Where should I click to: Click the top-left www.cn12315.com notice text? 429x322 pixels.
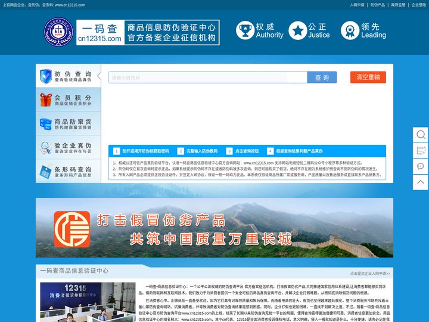coord(44,5)
